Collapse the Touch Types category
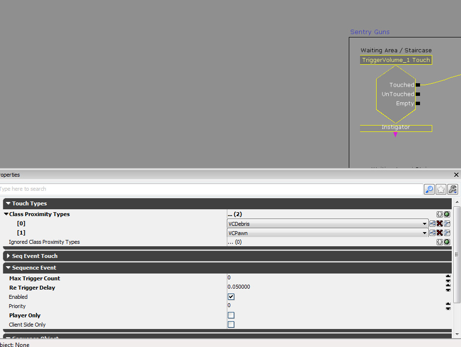 pos(8,203)
